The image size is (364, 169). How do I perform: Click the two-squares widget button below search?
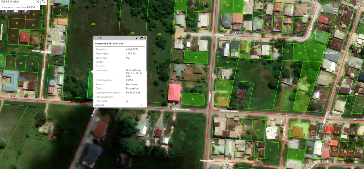pyautogui.click(x=16, y=11)
